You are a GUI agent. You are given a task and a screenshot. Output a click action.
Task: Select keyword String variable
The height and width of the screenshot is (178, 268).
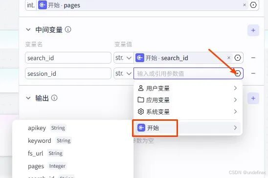pyautogui.click(x=49, y=140)
